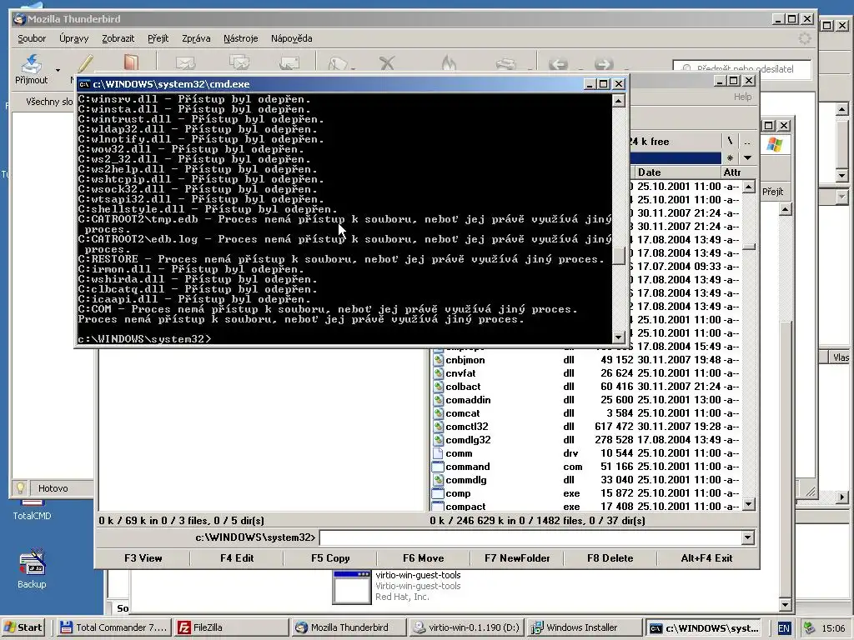Select command com file icon
Viewport: 854px width, 640px height.
pyautogui.click(x=438, y=467)
